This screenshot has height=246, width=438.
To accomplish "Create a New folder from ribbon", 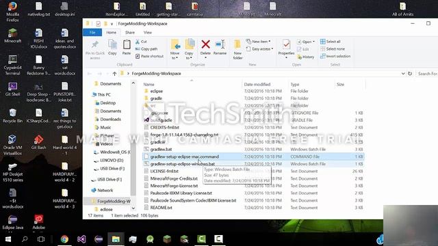I will pyautogui.click(x=237, y=49).
